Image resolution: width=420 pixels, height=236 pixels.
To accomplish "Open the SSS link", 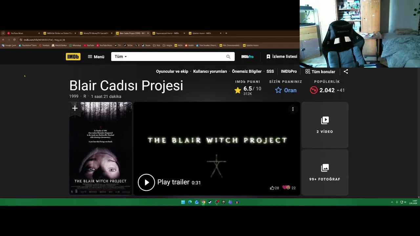I will point(270,71).
